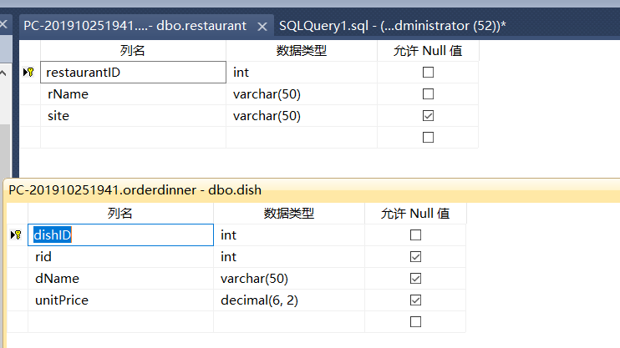Click the int data type of dishID
The height and width of the screenshot is (348, 620).
pos(289,235)
